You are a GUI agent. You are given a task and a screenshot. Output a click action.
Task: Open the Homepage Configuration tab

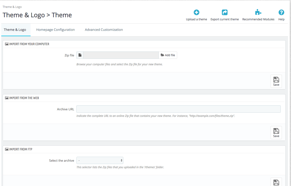pos(55,30)
